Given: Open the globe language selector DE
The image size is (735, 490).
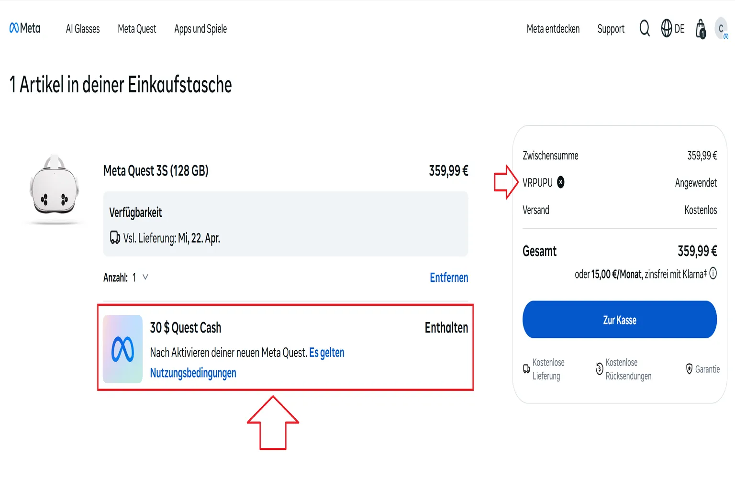Looking at the screenshot, I should [673, 28].
